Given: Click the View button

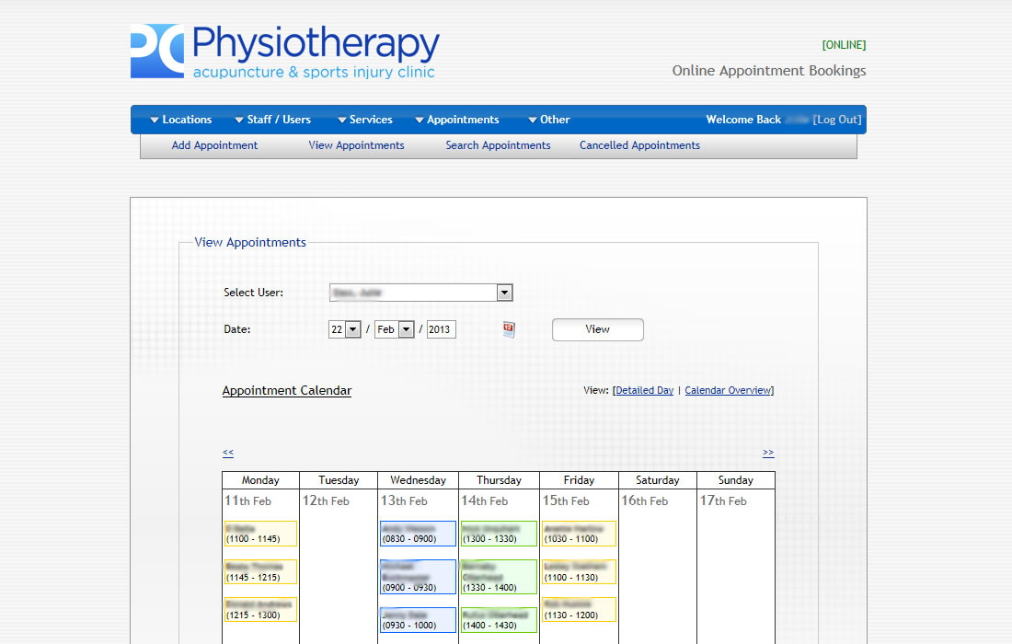Looking at the screenshot, I should [x=597, y=329].
